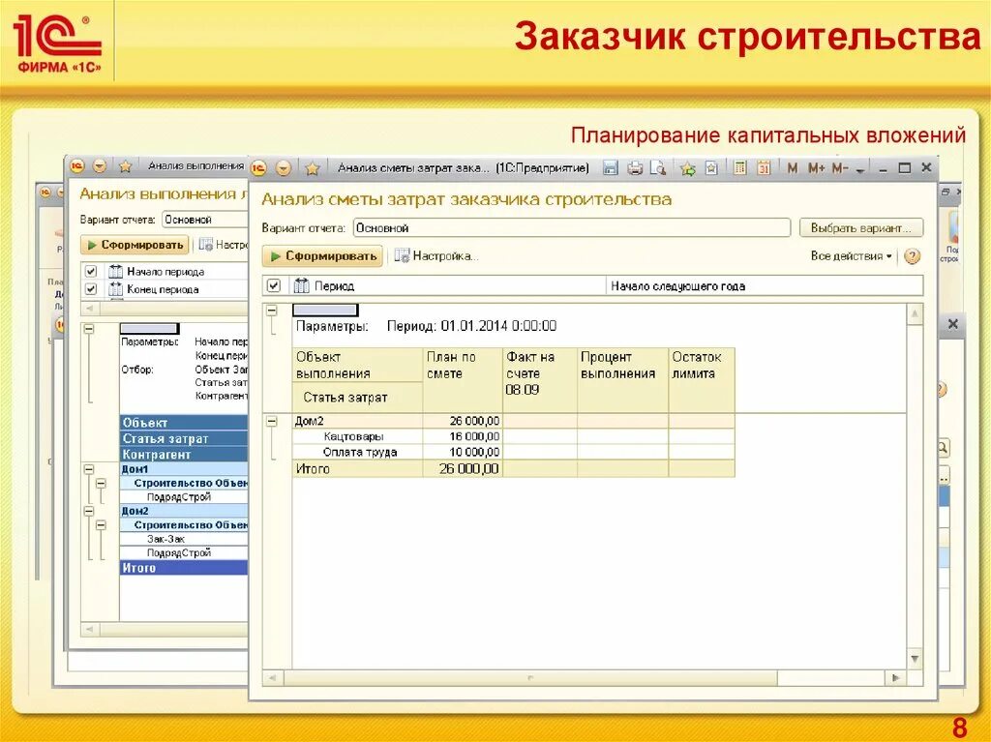Viewport: 991px width, 742px height.
Task: Collapse Строительство Объект under Дом1
Action: click(101, 484)
